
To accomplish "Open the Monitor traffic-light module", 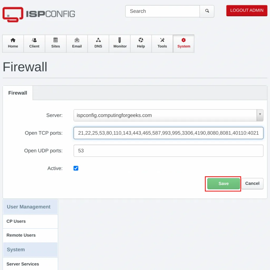I will (120, 44).
